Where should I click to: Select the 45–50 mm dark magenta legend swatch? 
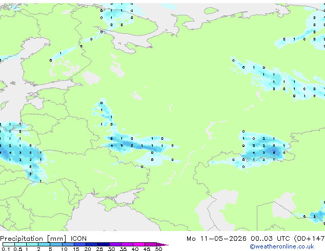(151, 244)
